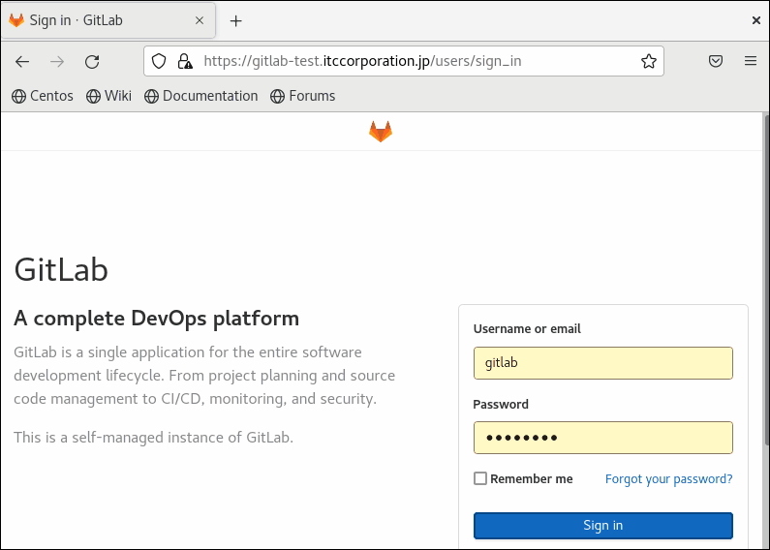This screenshot has height=550, width=770.
Task: Click 'This is a self-managed instance' text
Action: coord(153,437)
